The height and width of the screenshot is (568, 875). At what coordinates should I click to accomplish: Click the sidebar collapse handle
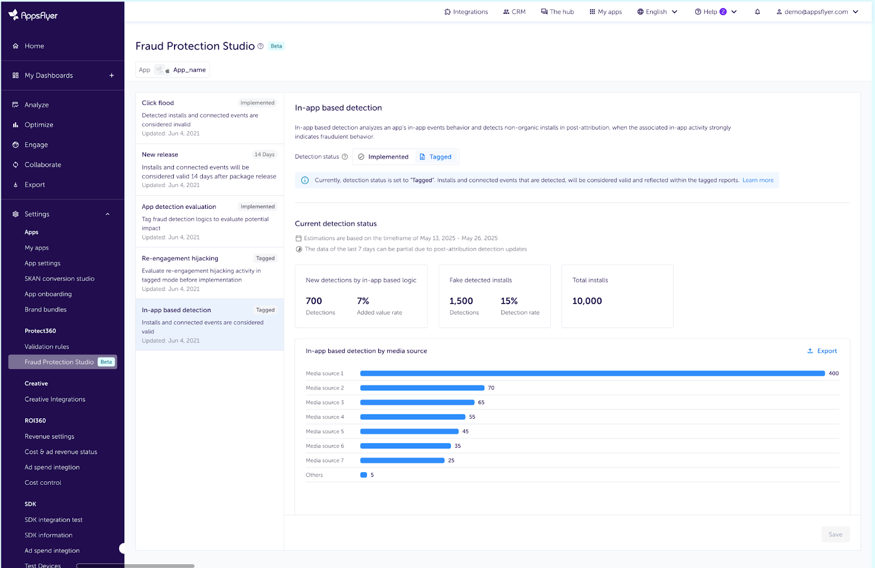pyautogui.click(x=122, y=548)
